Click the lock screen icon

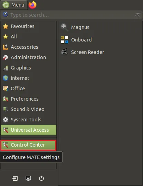pos(28,178)
